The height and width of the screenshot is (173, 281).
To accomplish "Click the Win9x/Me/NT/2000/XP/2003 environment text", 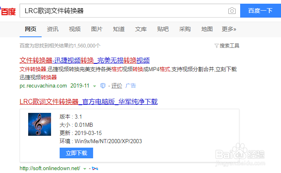I will tap(108, 141).
